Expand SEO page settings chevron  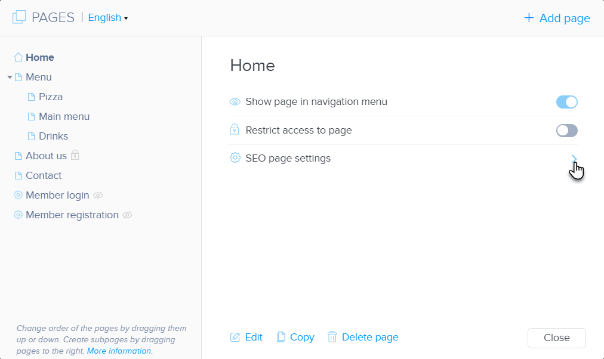click(574, 159)
